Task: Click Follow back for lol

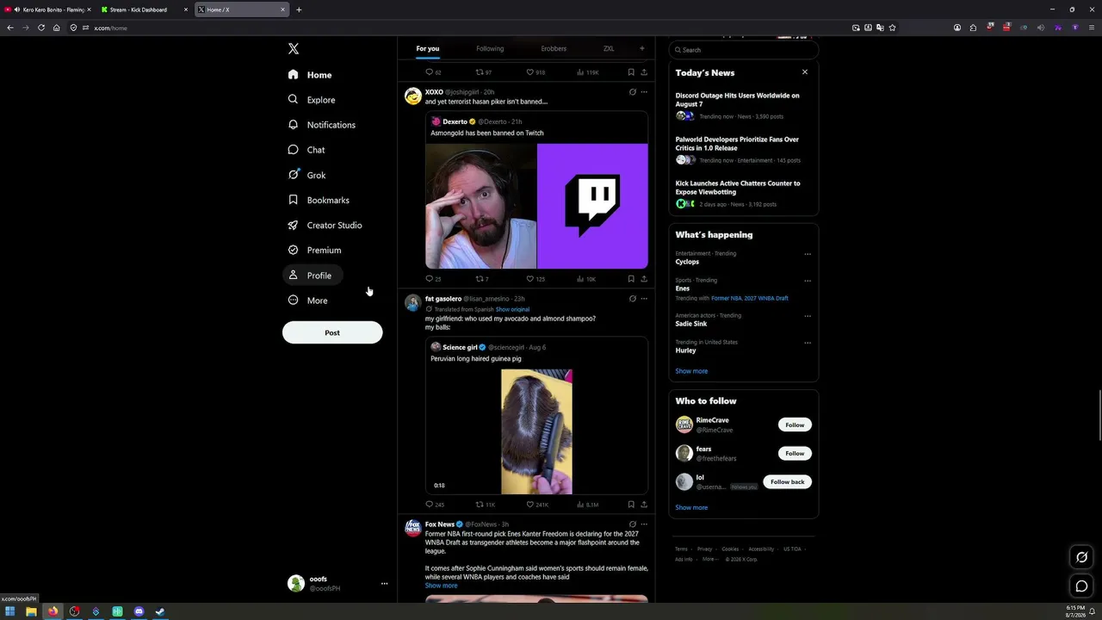Action: 787,482
